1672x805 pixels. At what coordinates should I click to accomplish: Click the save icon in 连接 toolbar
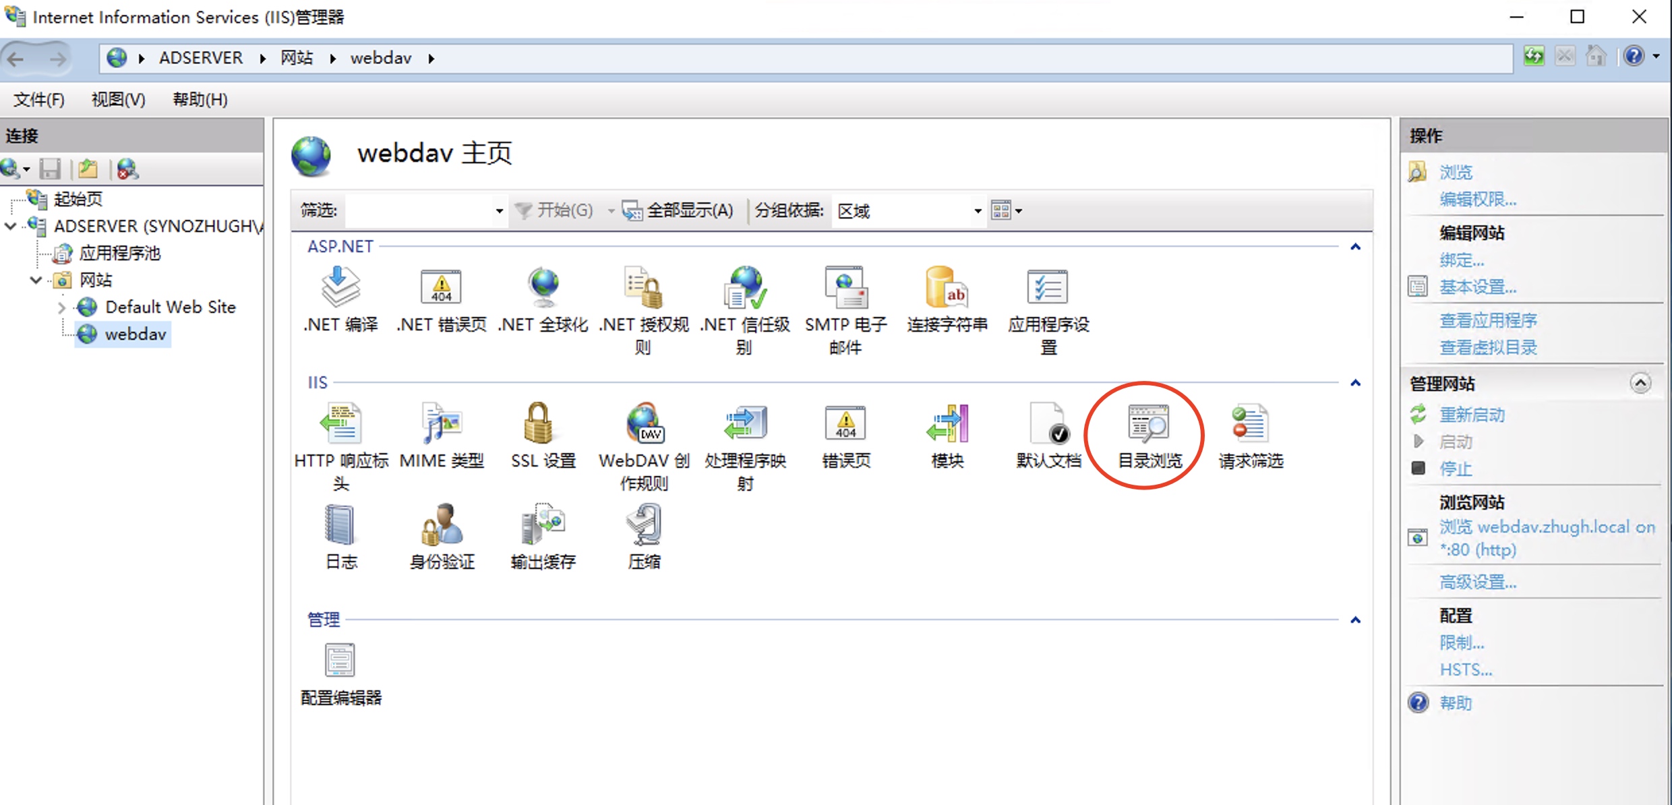[x=50, y=169]
